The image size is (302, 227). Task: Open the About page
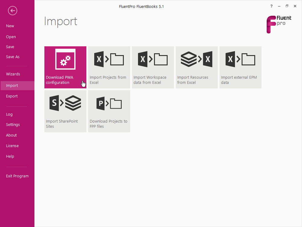[x=11, y=135]
